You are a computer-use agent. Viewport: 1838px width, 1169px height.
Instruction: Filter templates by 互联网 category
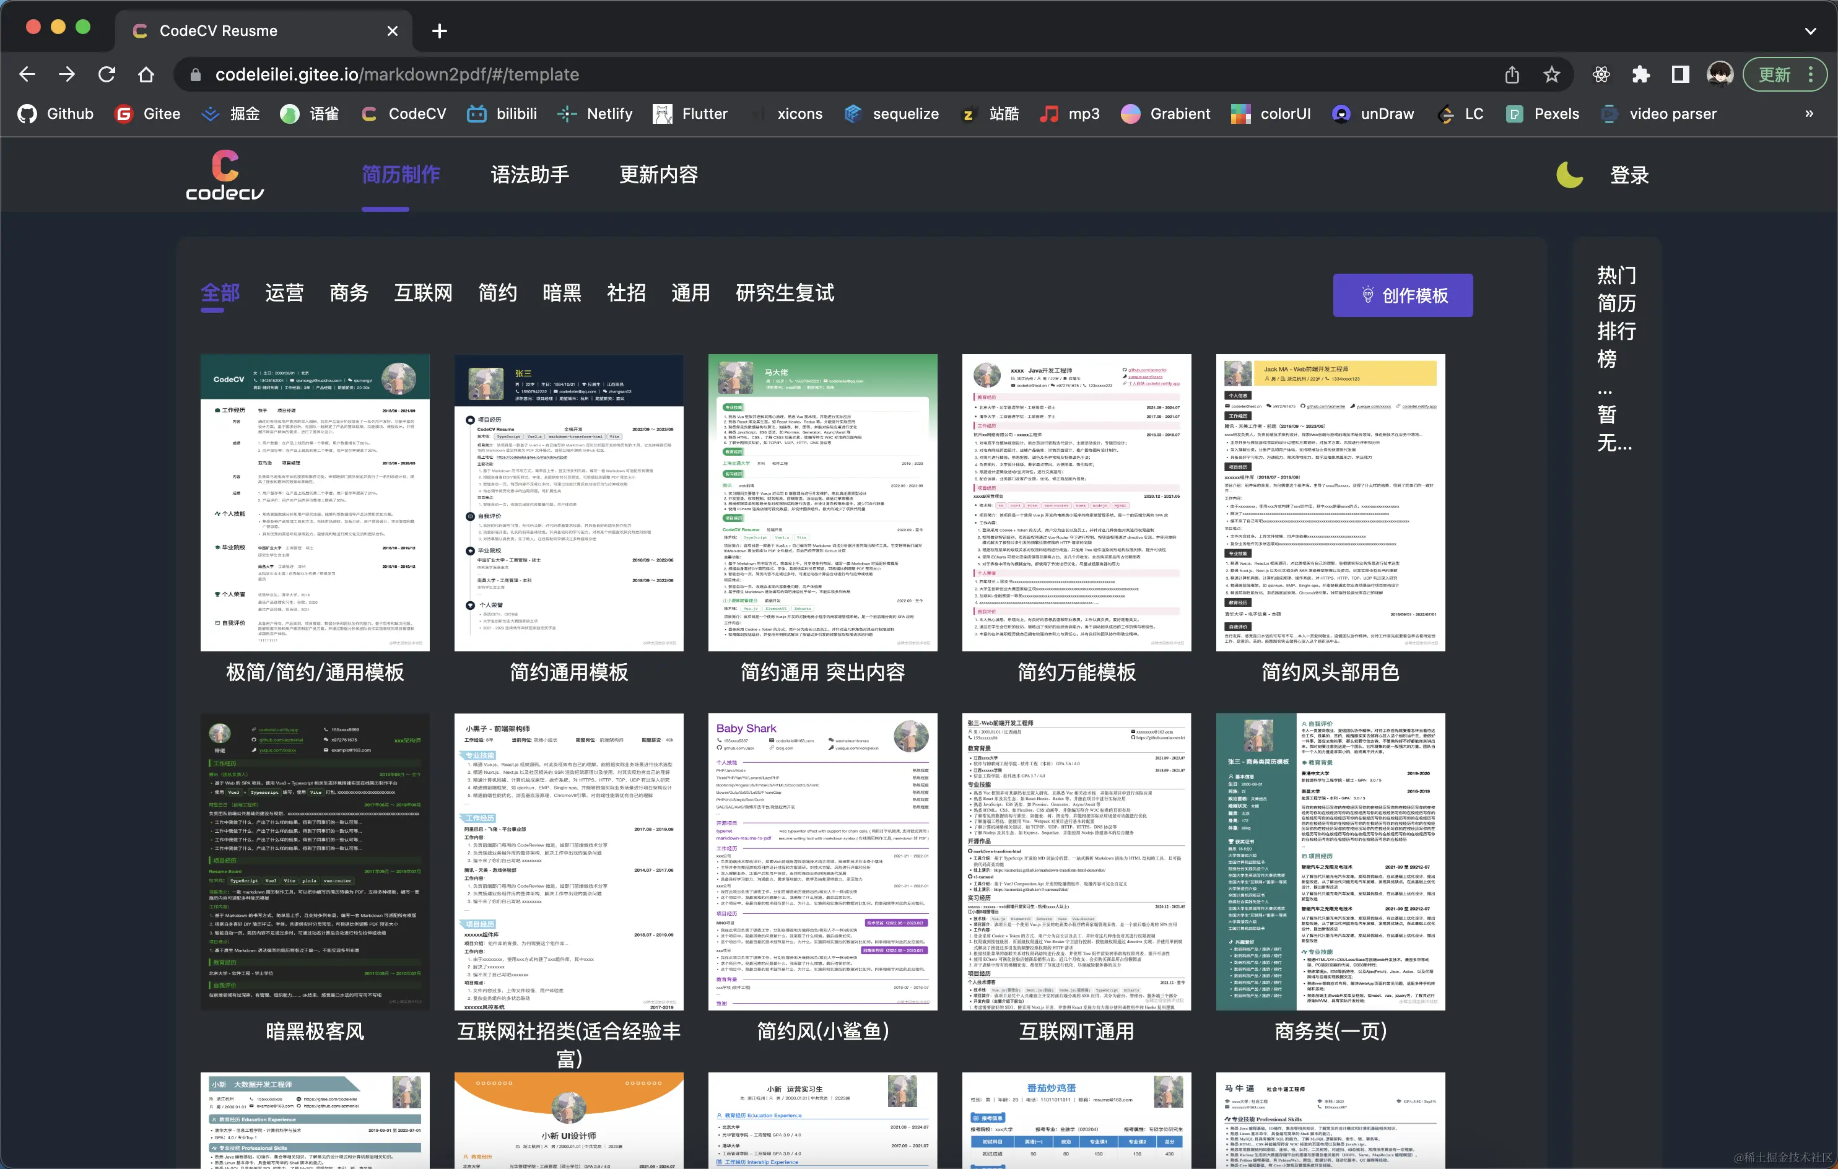pyautogui.click(x=423, y=293)
